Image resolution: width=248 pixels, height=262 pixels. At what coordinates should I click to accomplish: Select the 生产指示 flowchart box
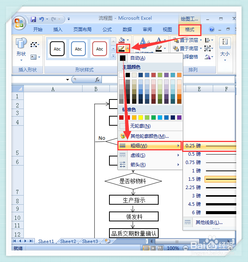(134, 200)
